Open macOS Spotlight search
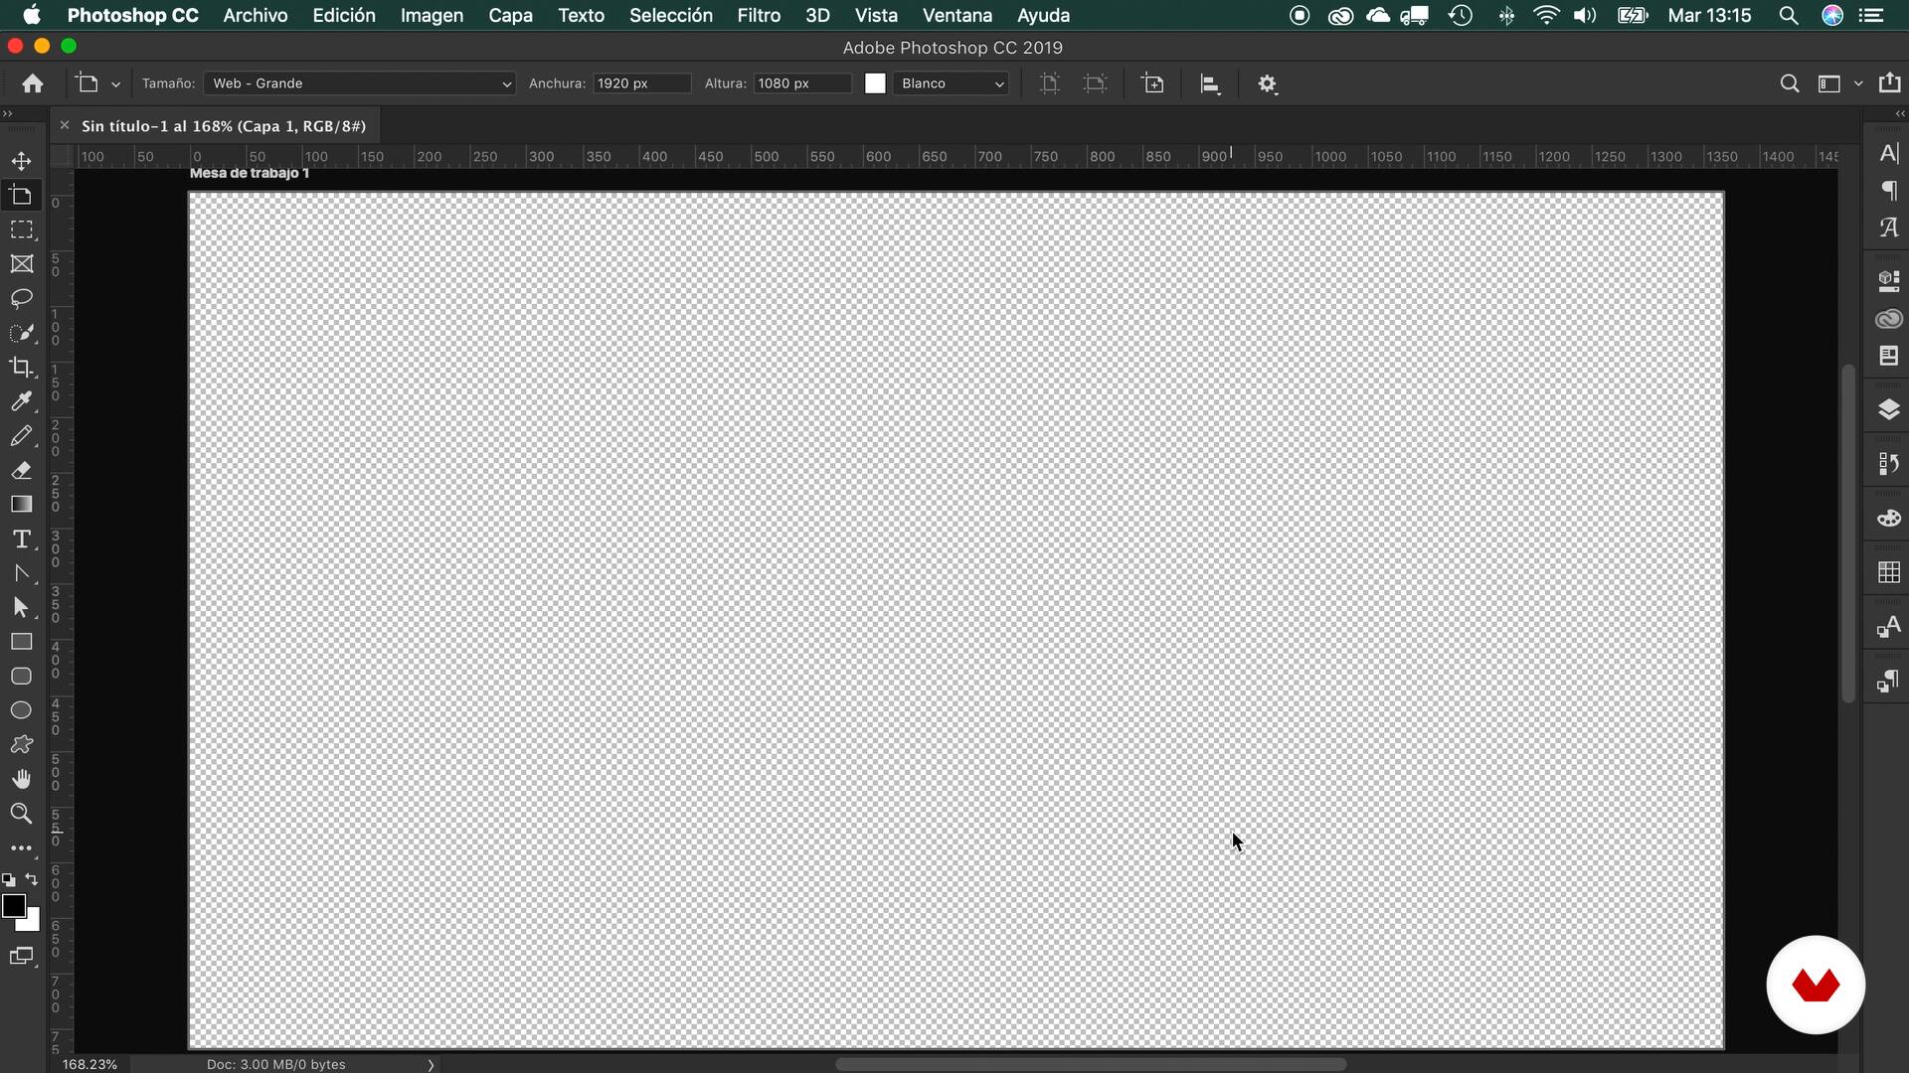The image size is (1909, 1073). click(1788, 15)
